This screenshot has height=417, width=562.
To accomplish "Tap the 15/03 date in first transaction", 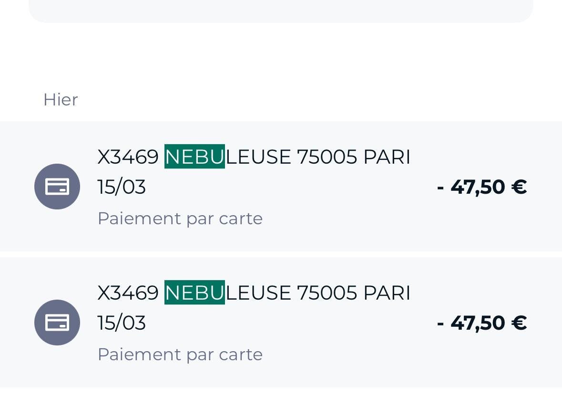I will coord(122,187).
